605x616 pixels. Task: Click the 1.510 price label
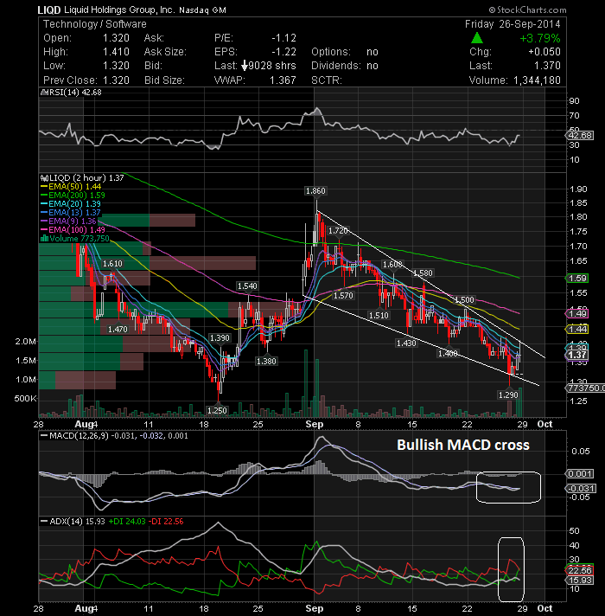(x=379, y=316)
